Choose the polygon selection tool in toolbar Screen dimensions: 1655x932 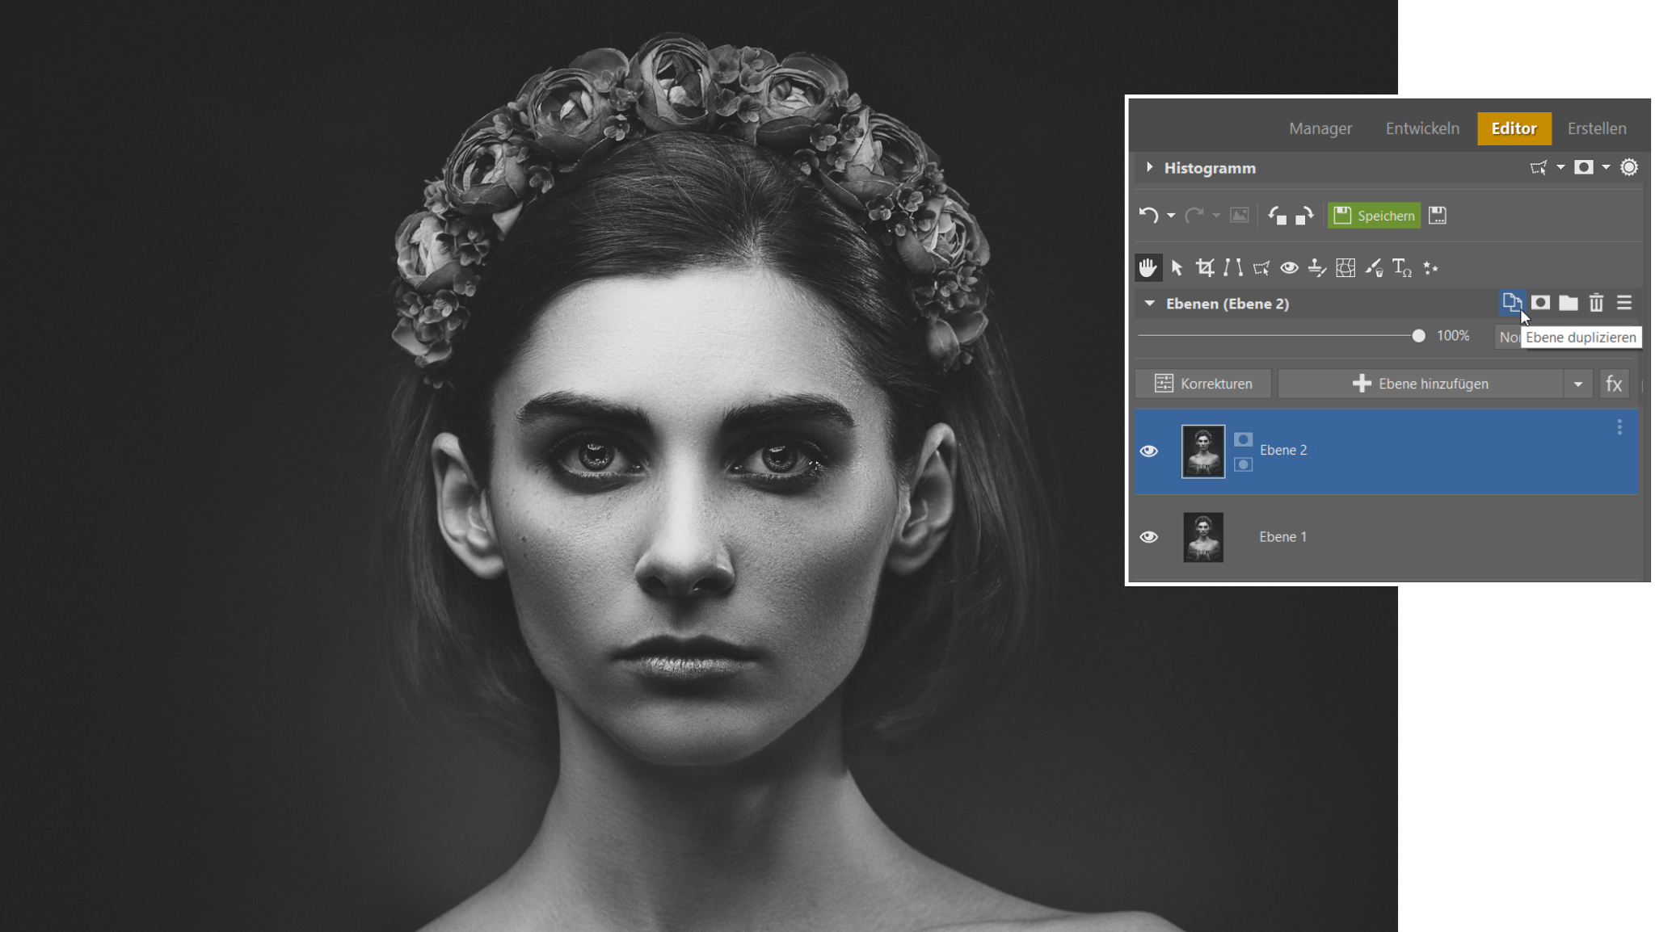click(x=1261, y=267)
